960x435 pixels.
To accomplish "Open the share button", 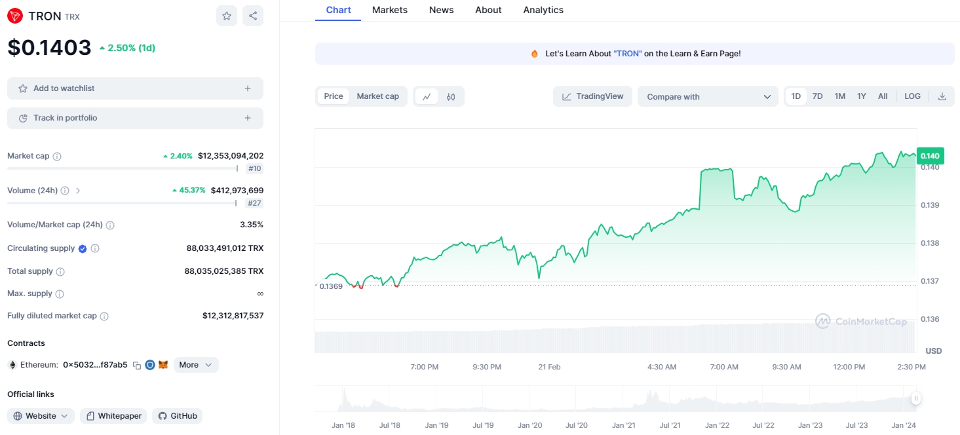I will pos(253,16).
